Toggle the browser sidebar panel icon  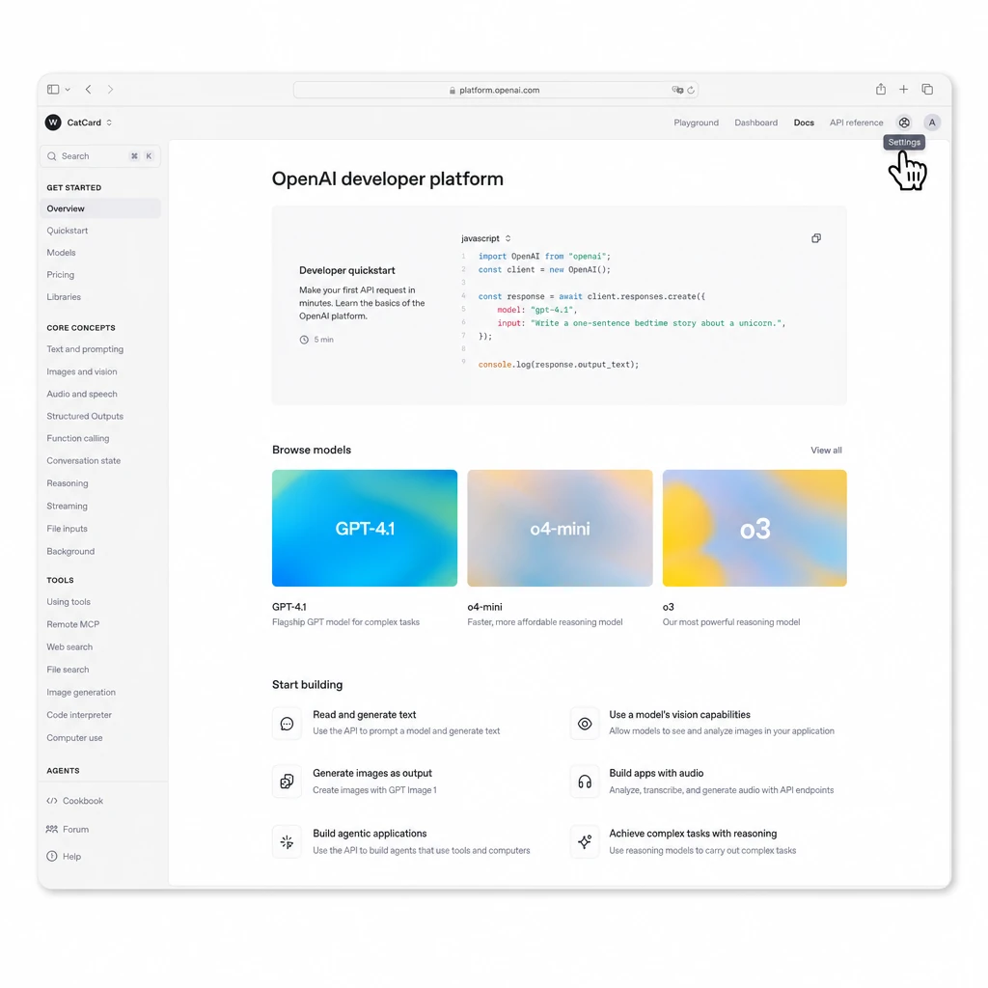tap(53, 90)
